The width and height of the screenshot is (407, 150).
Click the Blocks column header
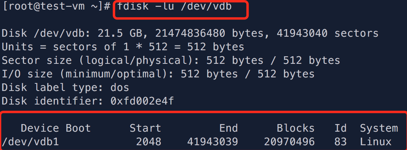pos(295,128)
